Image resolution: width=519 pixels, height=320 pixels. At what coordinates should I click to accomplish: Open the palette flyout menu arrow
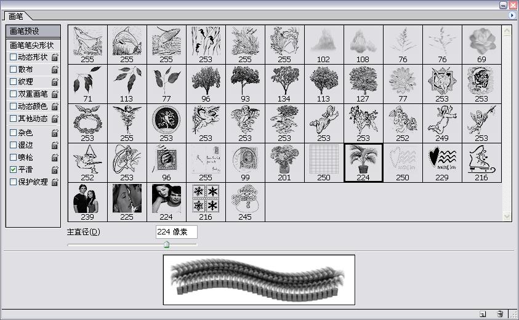[512, 15]
